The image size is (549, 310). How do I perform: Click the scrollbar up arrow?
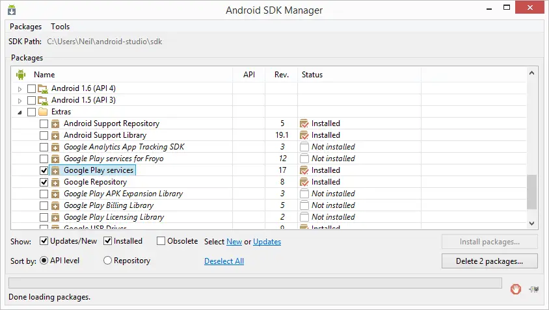click(531, 73)
